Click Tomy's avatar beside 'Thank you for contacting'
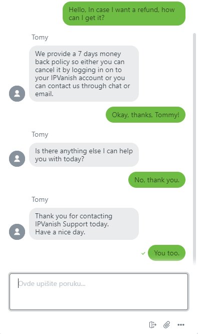 tap(17, 232)
